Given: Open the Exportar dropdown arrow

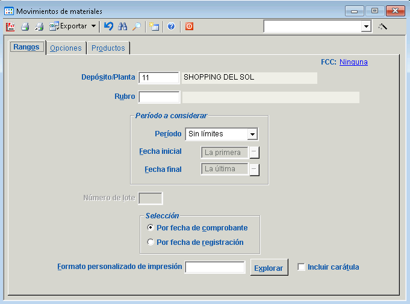Looking at the screenshot, I should point(93,27).
